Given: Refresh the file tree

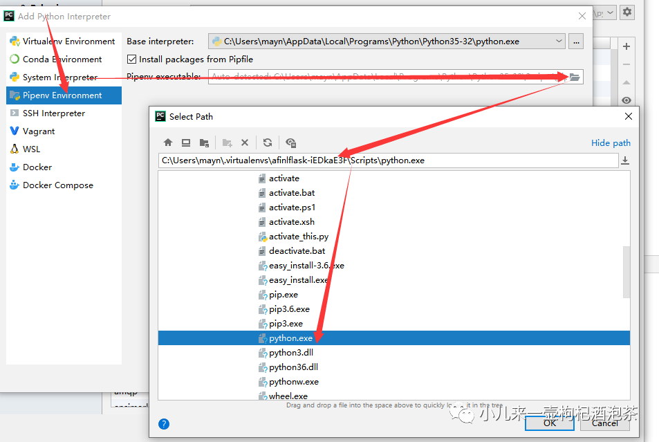Looking at the screenshot, I should pyautogui.click(x=268, y=142).
